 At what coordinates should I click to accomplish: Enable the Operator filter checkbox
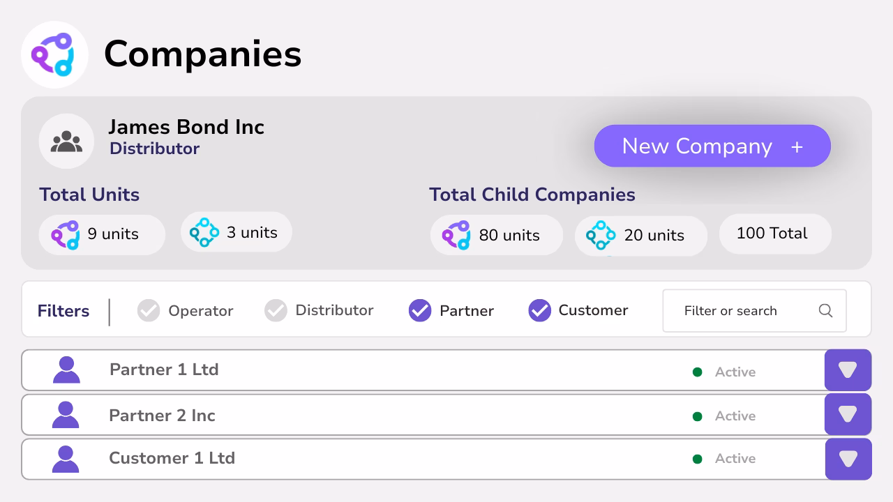pyautogui.click(x=149, y=310)
